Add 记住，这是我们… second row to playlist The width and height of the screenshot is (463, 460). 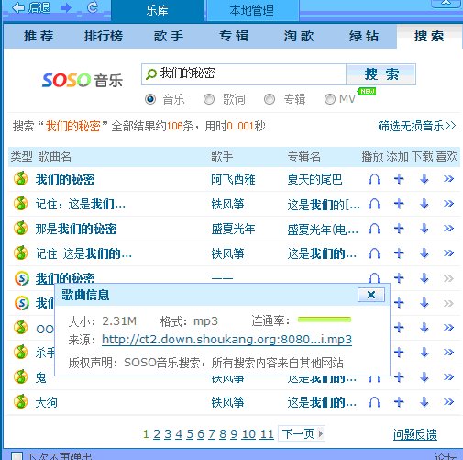399,204
